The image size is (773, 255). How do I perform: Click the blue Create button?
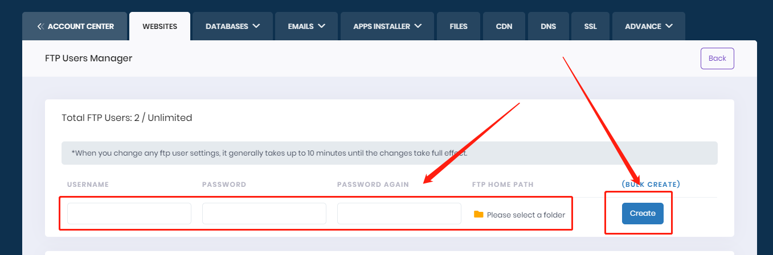[643, 214]
